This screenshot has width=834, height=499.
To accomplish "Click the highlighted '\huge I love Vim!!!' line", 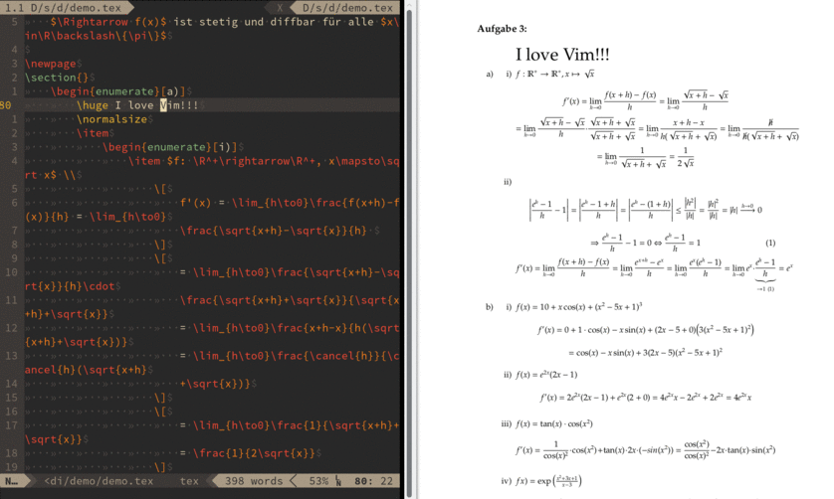I will pyautogui.click(x=137, y=105).
